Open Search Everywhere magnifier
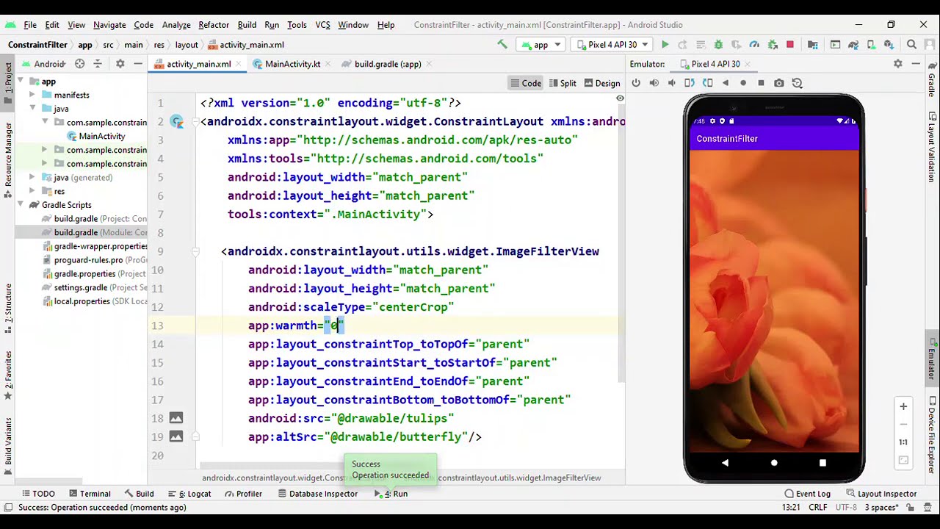The width and height of the screenshot is (940, 529). tap(911, 45)
